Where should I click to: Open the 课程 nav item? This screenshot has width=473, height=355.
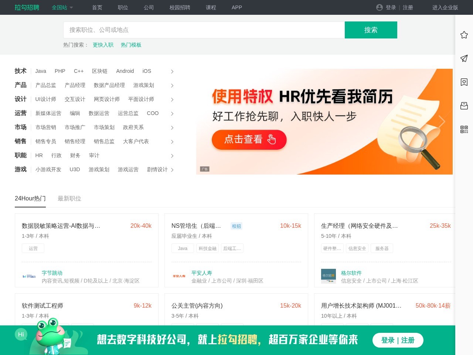tap(211, 7)
